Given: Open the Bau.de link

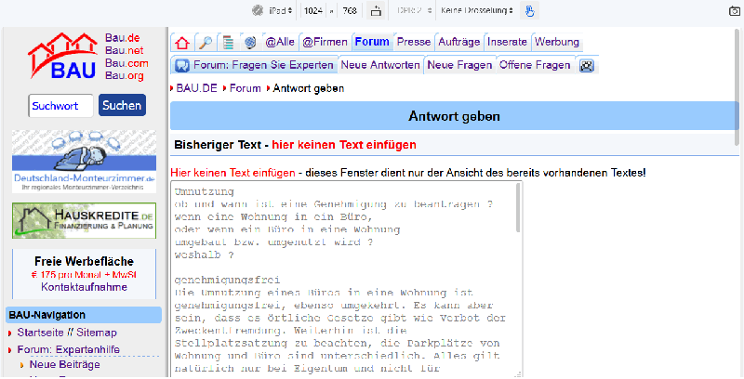Looking at the screenshot, I should tap(123, 38).
